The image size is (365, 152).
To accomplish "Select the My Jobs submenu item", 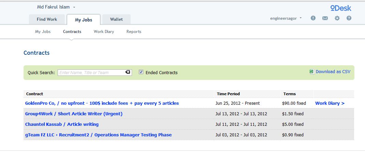I will click(43, 32).
